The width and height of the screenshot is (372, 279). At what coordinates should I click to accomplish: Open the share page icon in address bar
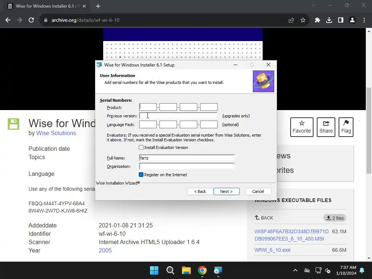(291, 20)
